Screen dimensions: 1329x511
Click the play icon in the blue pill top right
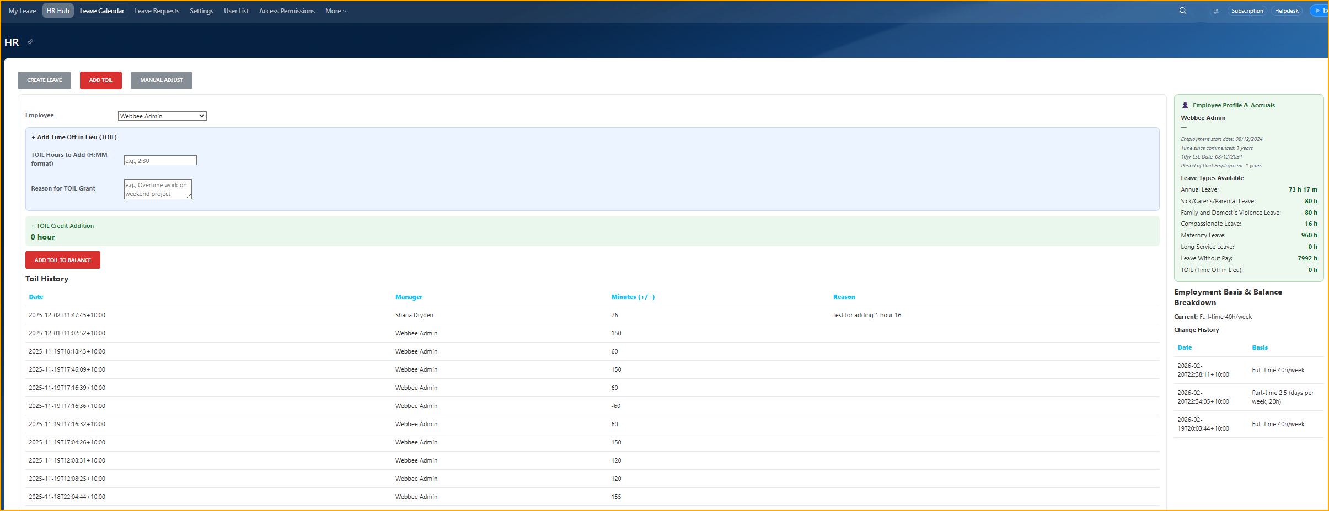(x=1317, y=10)
